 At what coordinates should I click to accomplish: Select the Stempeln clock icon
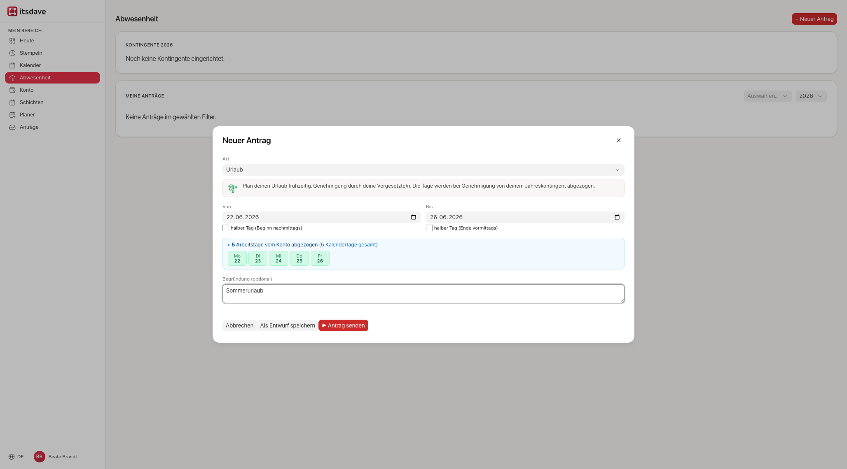point(12,53)
